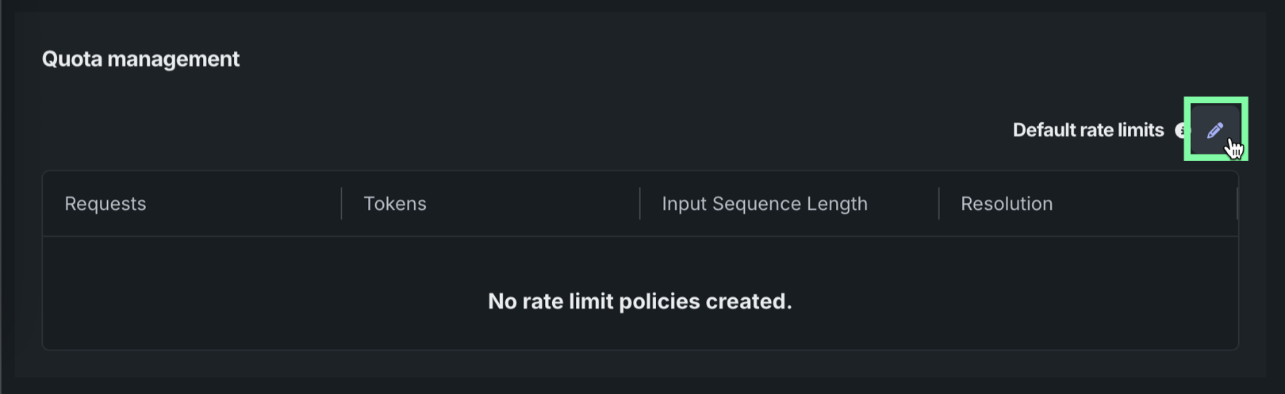1285x394 pixels.
Task: Select the Tokens column header
Action: click(395, 204)
